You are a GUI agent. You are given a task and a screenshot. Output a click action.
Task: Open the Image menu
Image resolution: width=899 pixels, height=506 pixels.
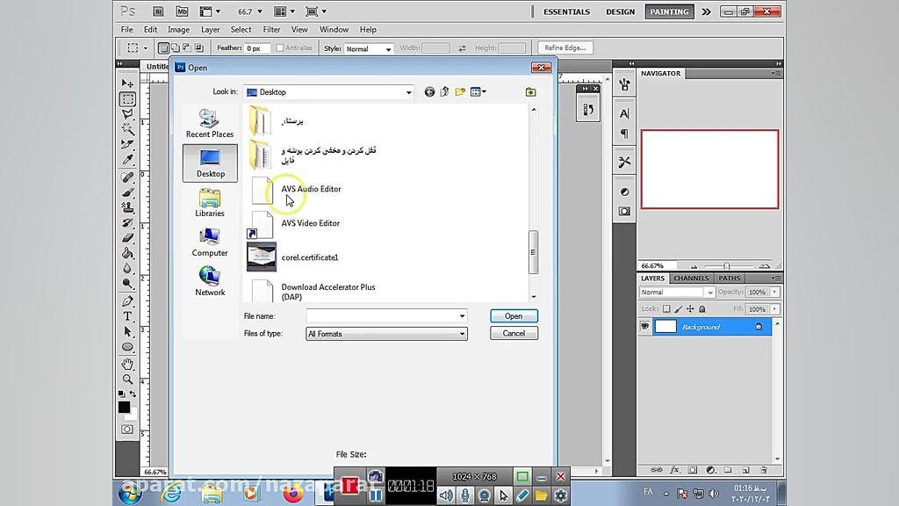[x=178, y=29]
